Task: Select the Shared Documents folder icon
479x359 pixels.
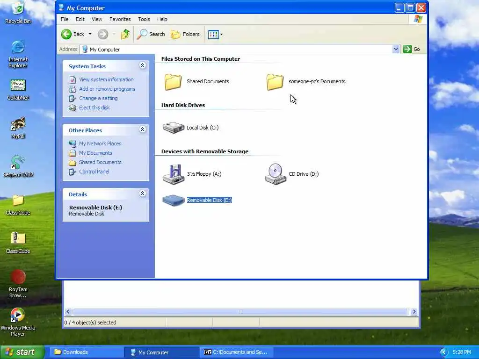Action: point(173,82)
